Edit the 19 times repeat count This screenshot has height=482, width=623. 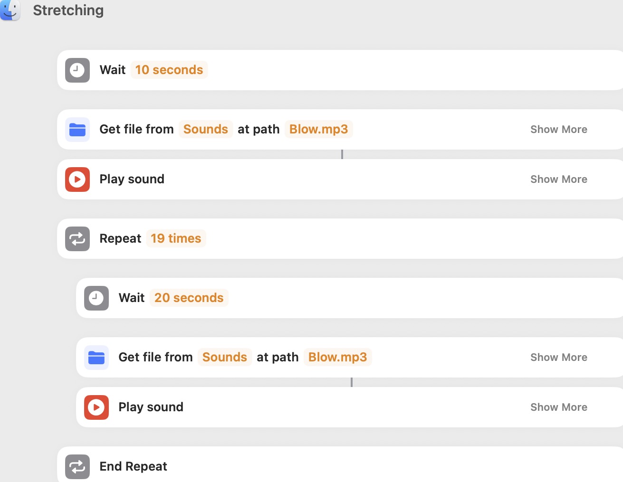tap(176, 238)
